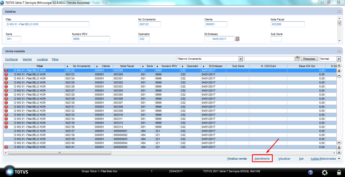Image resolution: width=345 pixels, height=177 pixels.
Task: Focus the search text field beside Pesquisar
Action: coord(269,59)
